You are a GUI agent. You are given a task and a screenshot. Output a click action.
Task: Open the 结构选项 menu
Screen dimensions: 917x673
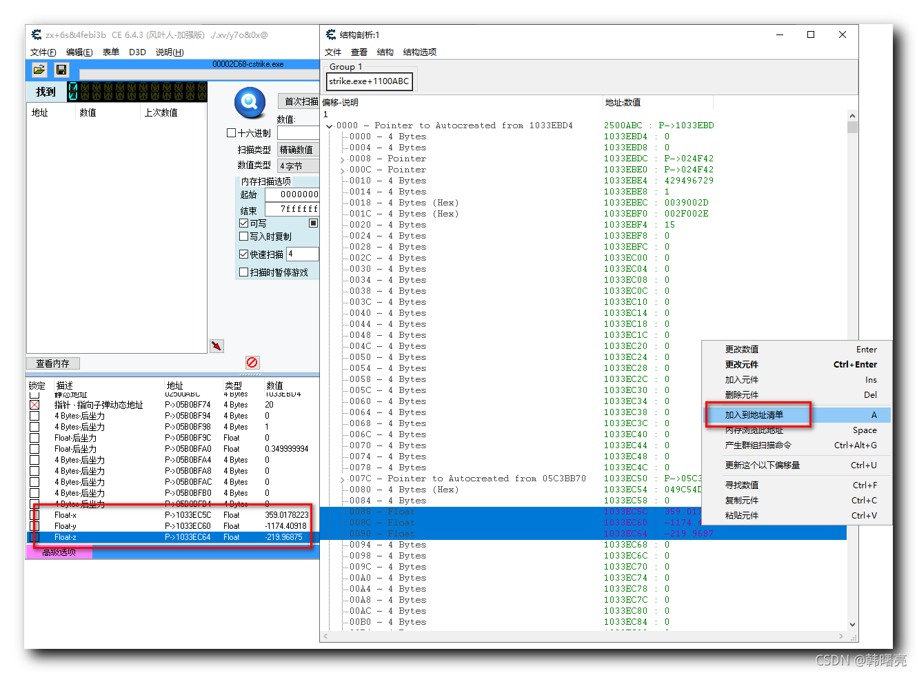point(419,52)
